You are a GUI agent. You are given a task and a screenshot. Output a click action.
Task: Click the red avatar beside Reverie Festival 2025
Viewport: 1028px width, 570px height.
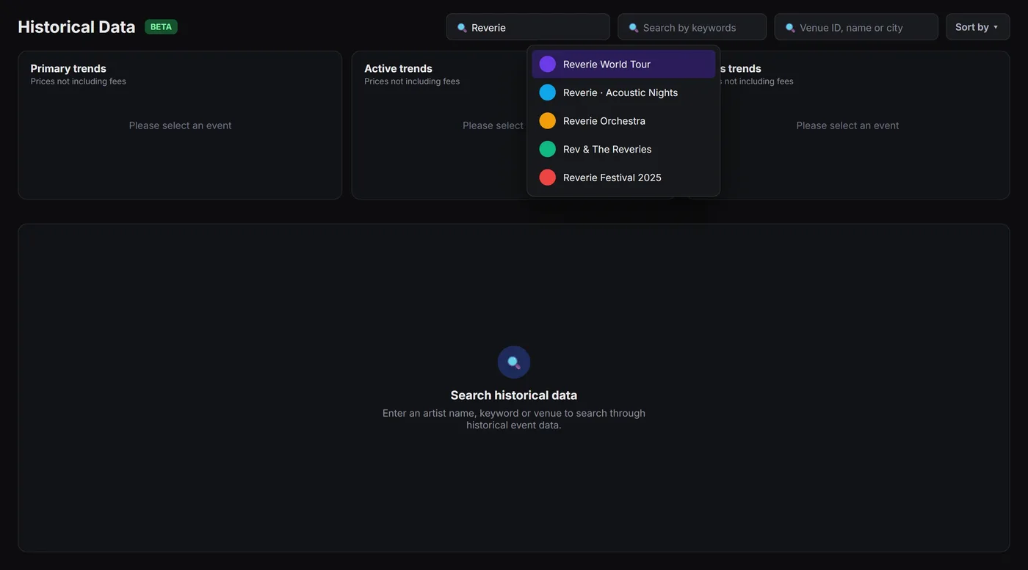[x=548, y=178]
